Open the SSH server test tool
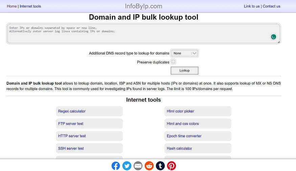This screenshot has height=171, width=296. tap(71, 148)
